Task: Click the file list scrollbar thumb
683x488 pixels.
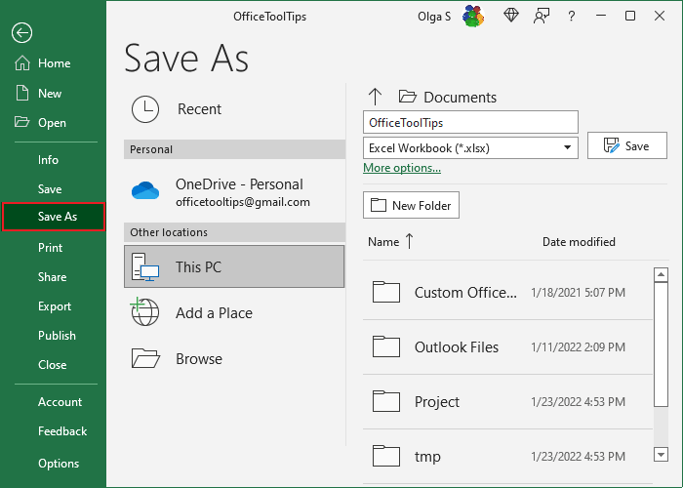Action: coord(661,345)
